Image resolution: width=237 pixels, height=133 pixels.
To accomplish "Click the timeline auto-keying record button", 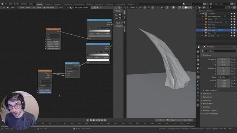I will [x=88, y=120].
